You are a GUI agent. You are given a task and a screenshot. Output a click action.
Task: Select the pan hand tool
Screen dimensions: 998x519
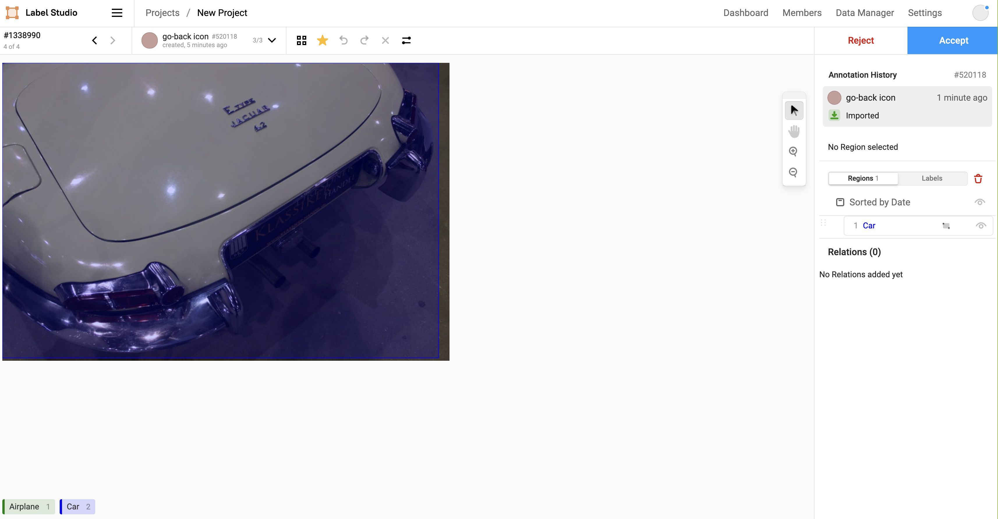[794, 131]
